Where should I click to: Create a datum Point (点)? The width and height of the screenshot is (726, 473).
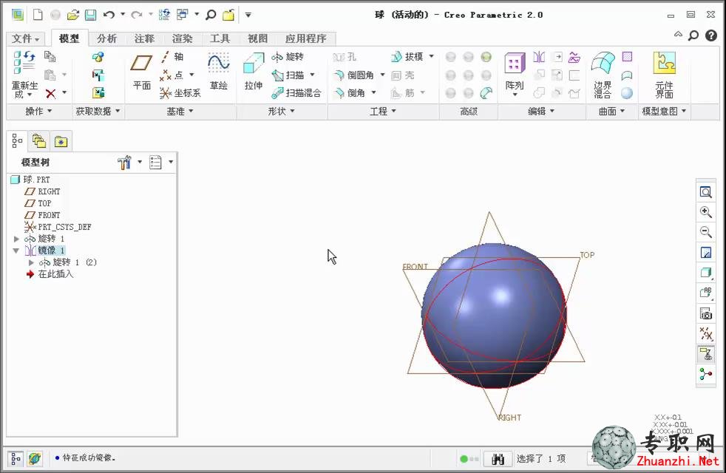click(x=172, y=75)
